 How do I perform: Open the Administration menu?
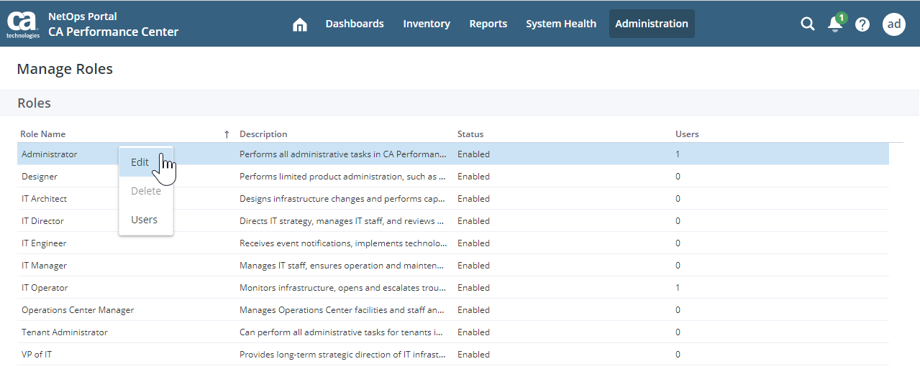[652, 24]
